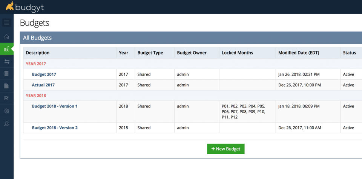362x179 pixels.
Task: Collapse the YEAR 2017 group row
Action: (x=36, y=64)
